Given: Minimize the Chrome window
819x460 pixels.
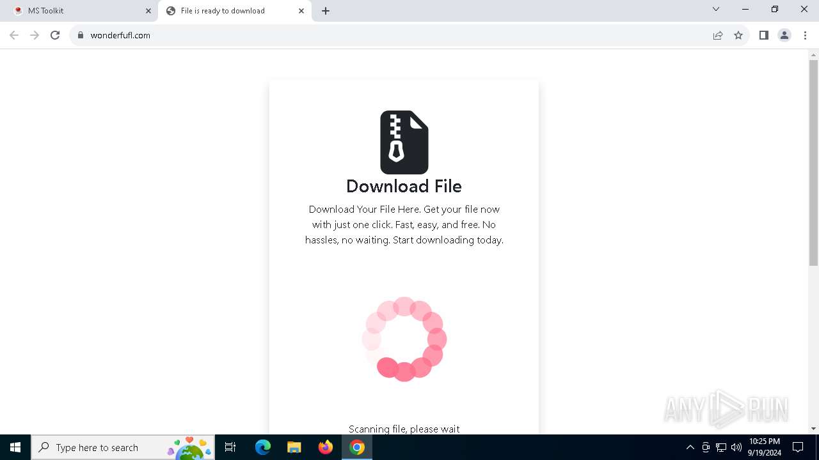Looking at the screenshot, I should pyautogui.click(x=745, y=10).
